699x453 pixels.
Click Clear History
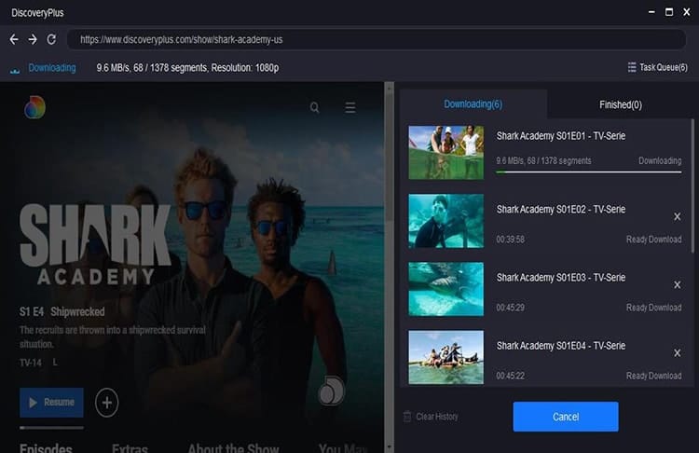(432, 417)
